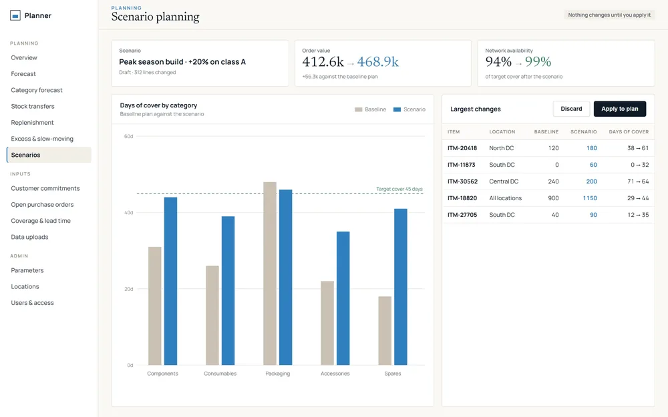Click scenario value 90 for ITM-27705
Image resolution: width=668 pixels, height=417 pixels.
pos(593,215)
